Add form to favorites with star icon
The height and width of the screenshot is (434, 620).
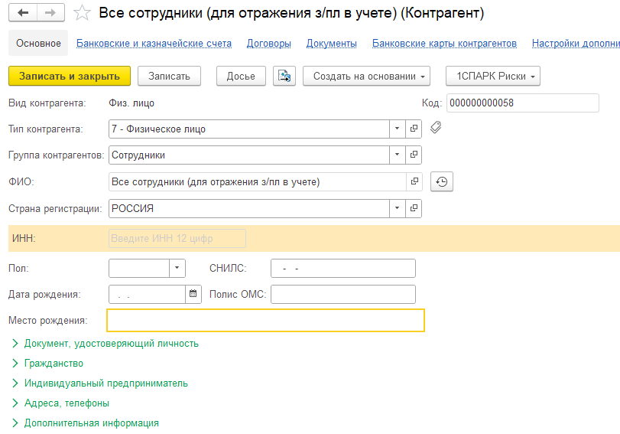82,13
